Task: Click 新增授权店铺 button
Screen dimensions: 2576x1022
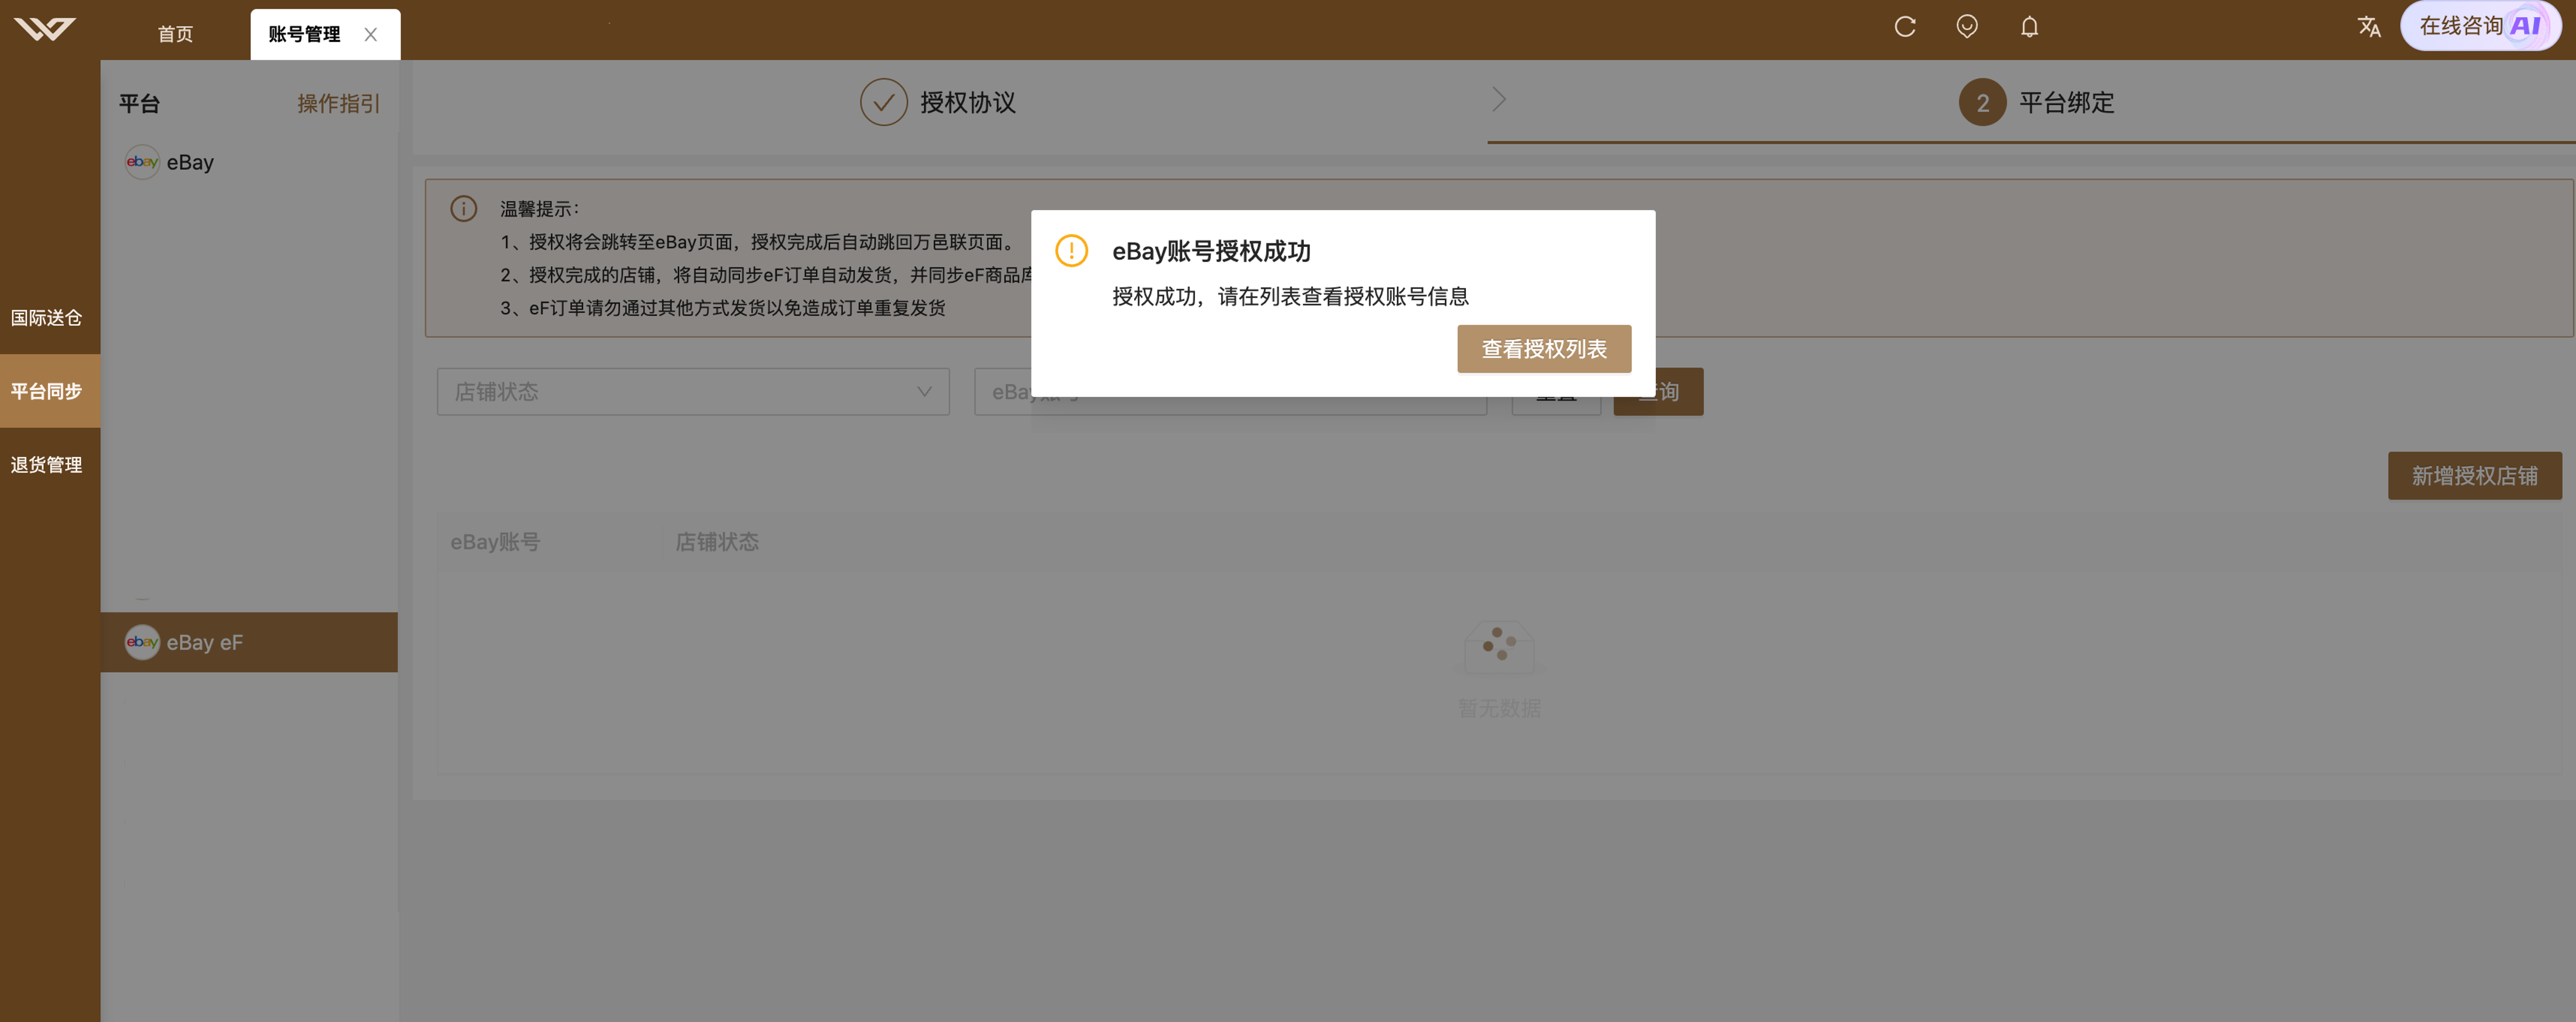Action: tap(2474, 477)
